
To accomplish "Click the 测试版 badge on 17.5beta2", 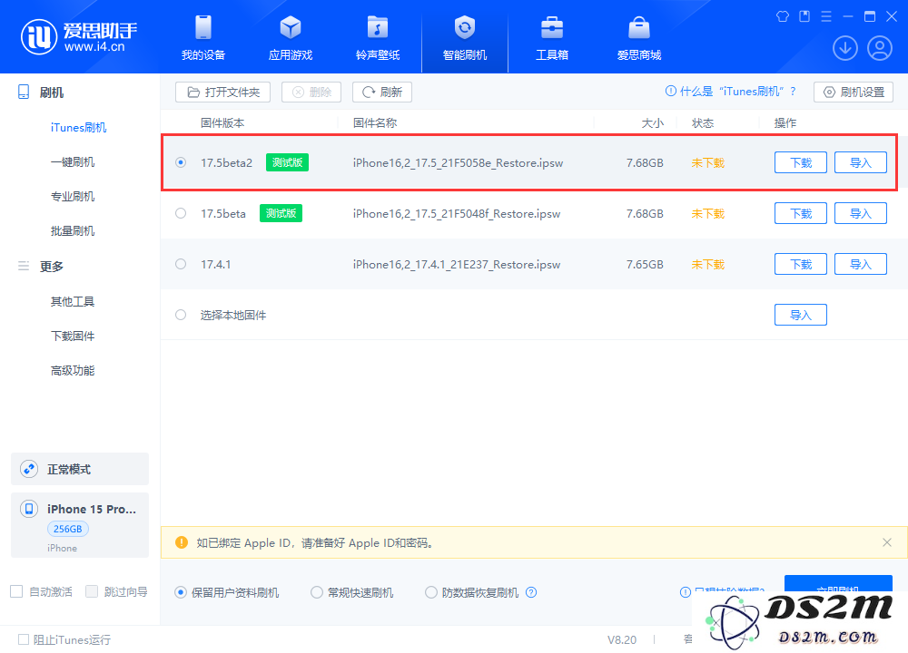I will coord(287,162).
